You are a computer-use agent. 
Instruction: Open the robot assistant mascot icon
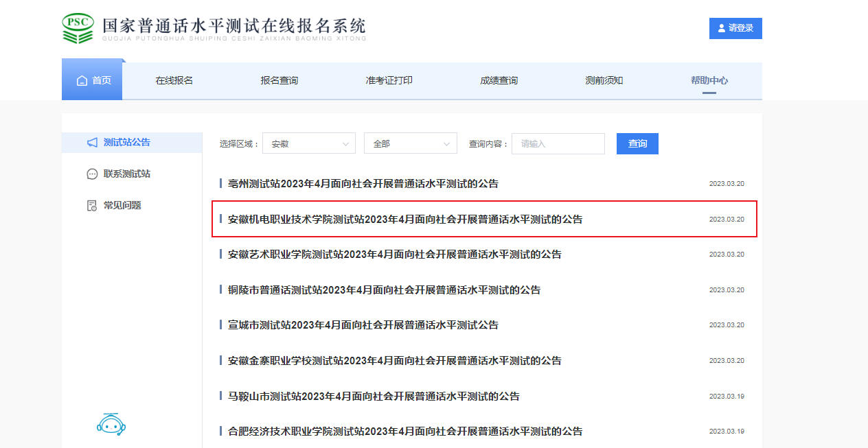point(111,425)
